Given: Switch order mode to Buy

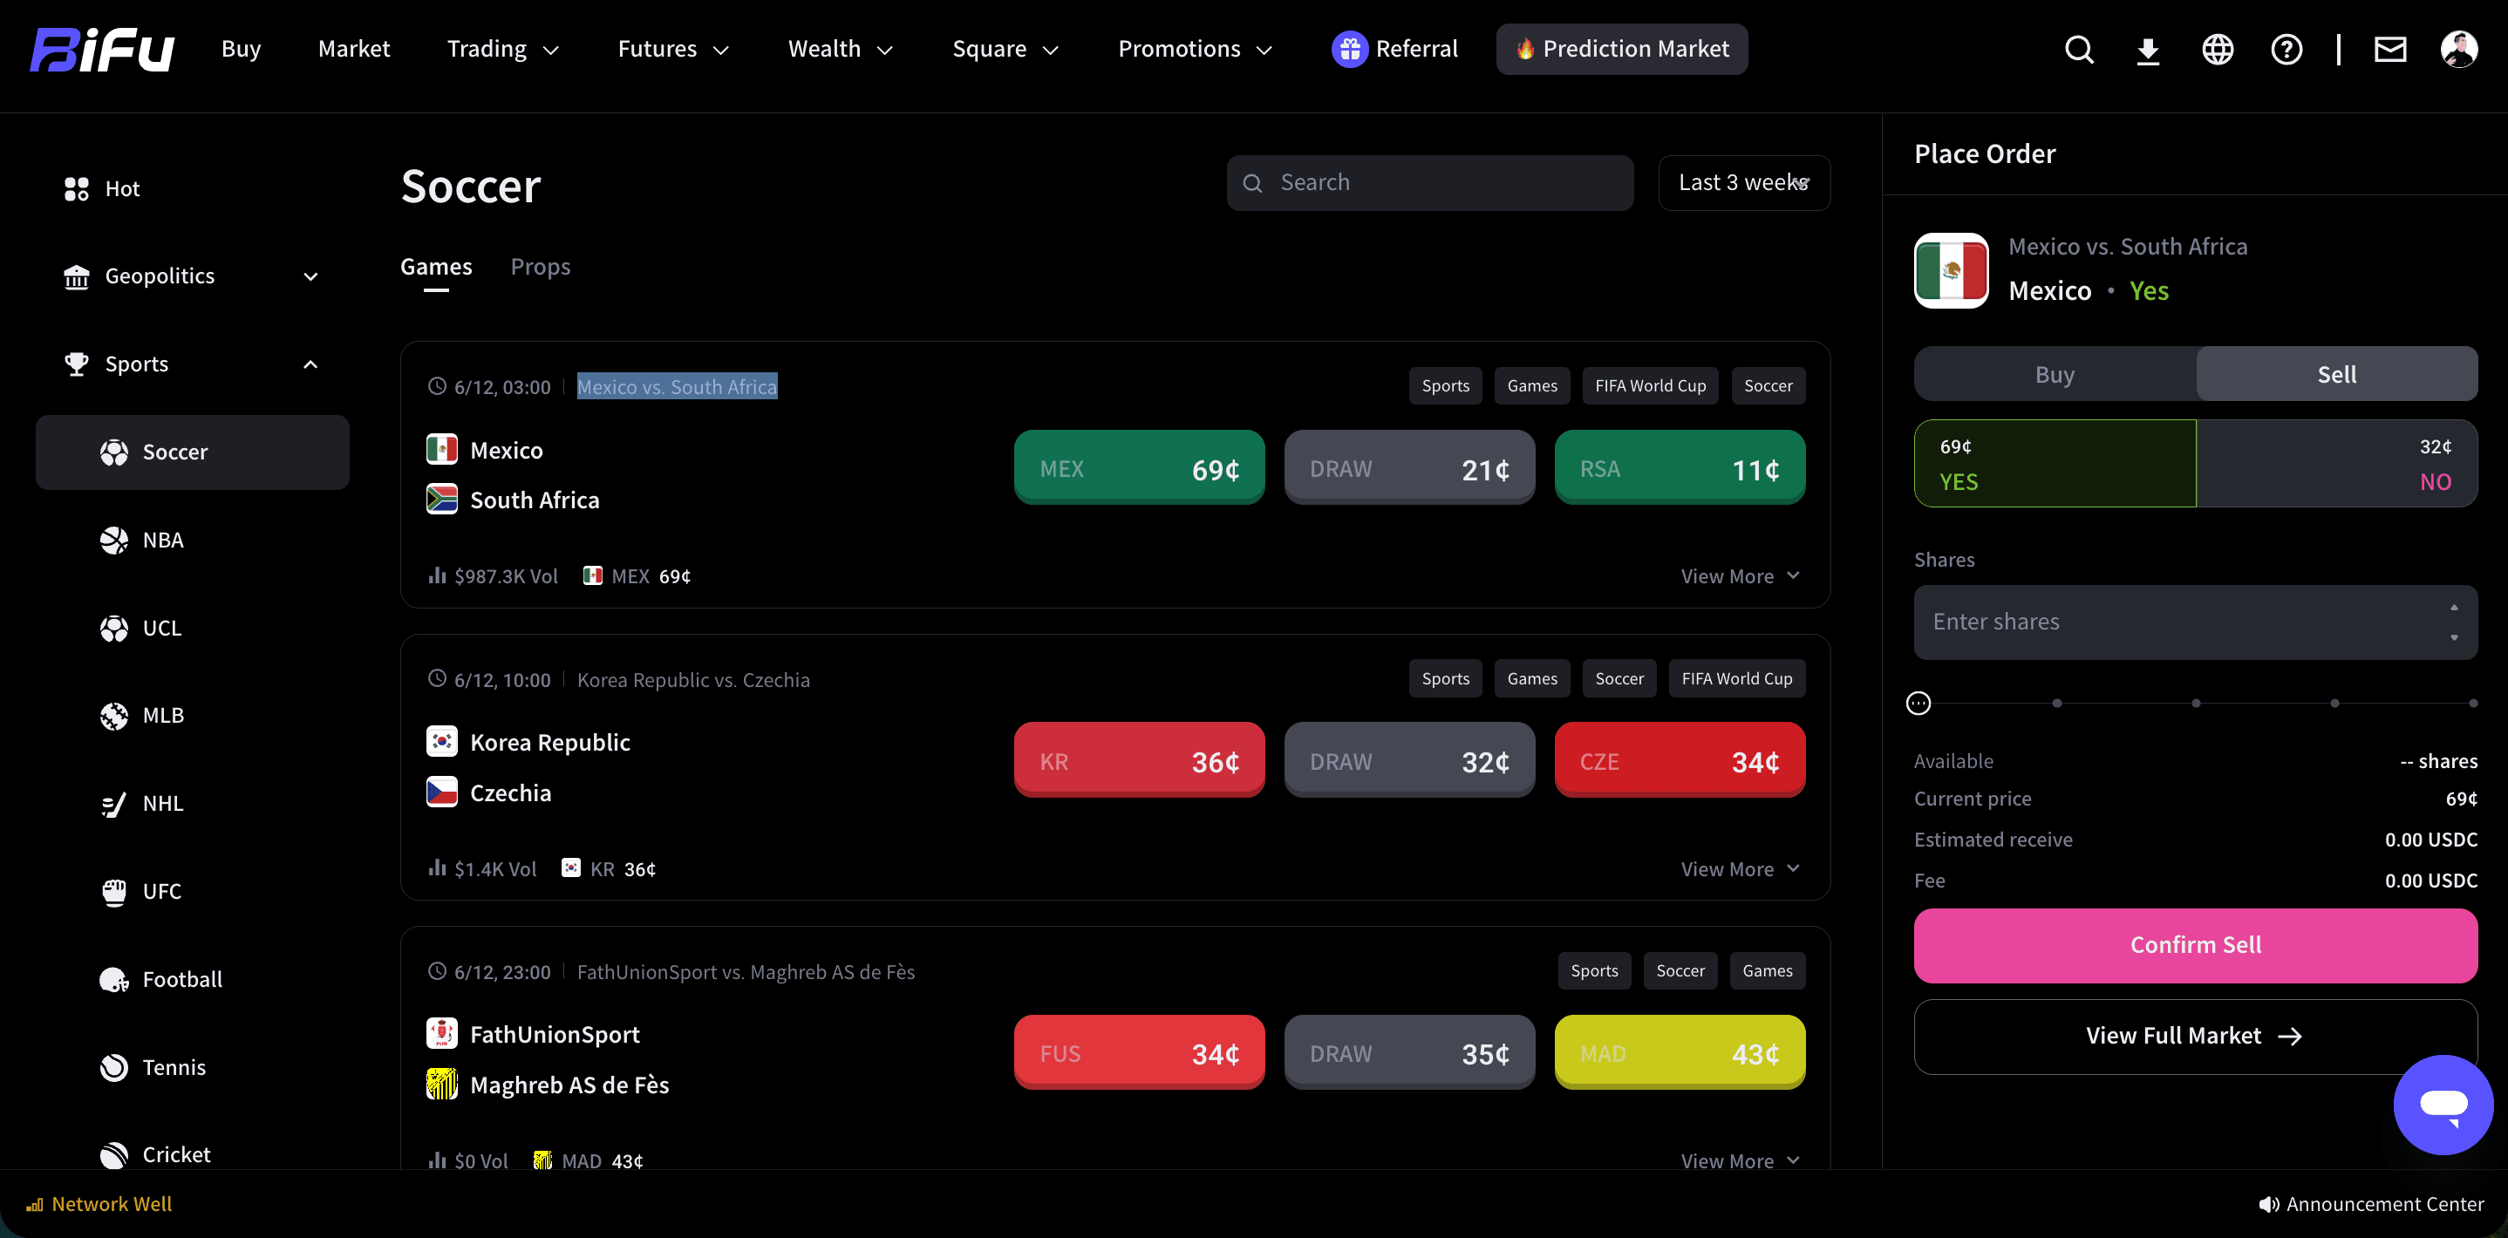Looking at the screenshot, I should pyautogui.click(x=2055, y=374).
